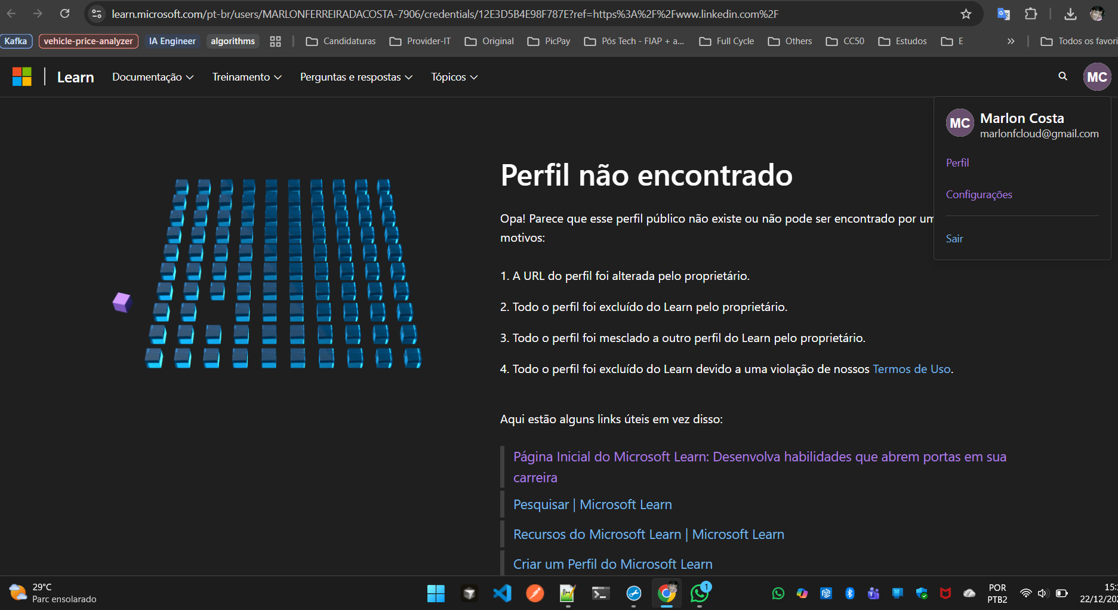Open the Pesquisar | Microsoft Learn link
Screen dimensions: 1118x610
click(593, 504)
